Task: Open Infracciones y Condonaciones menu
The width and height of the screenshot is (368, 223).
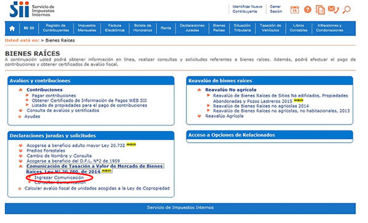Action: pos(329,28)
